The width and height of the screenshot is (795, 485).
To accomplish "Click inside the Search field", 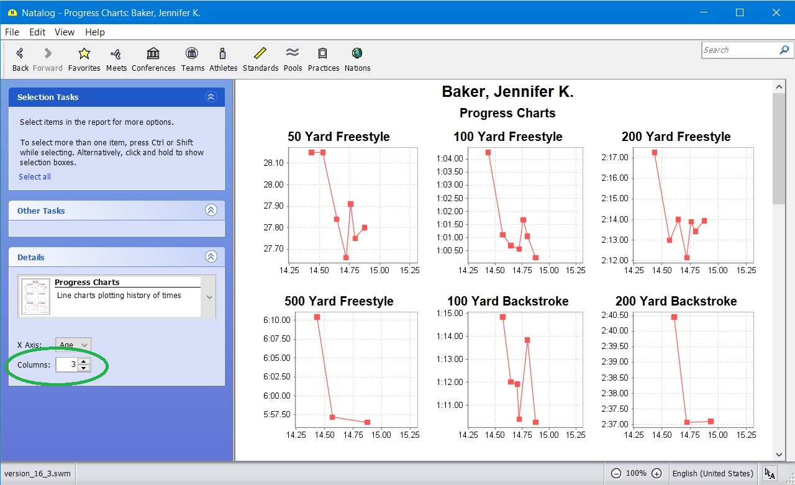I will coord(739,50).
